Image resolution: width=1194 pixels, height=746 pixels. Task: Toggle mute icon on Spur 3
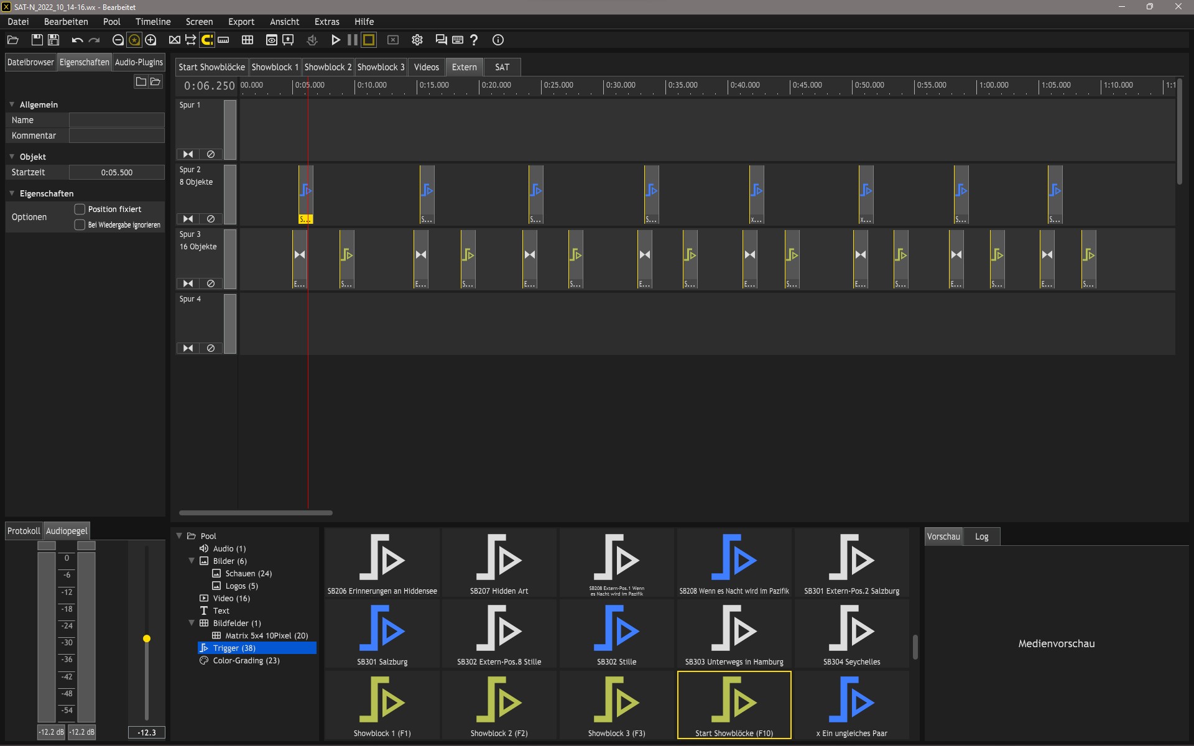coord(211,283)
